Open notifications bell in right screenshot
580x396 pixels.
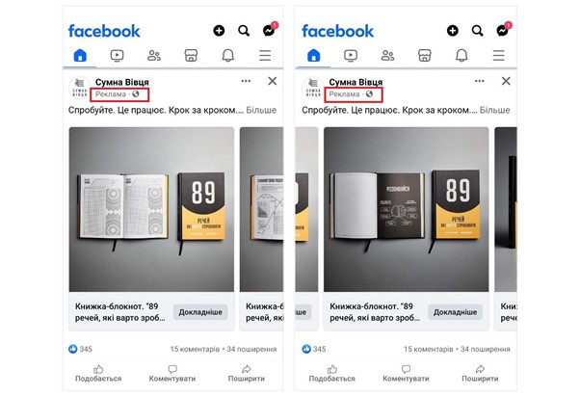click(x=461, y=56)
